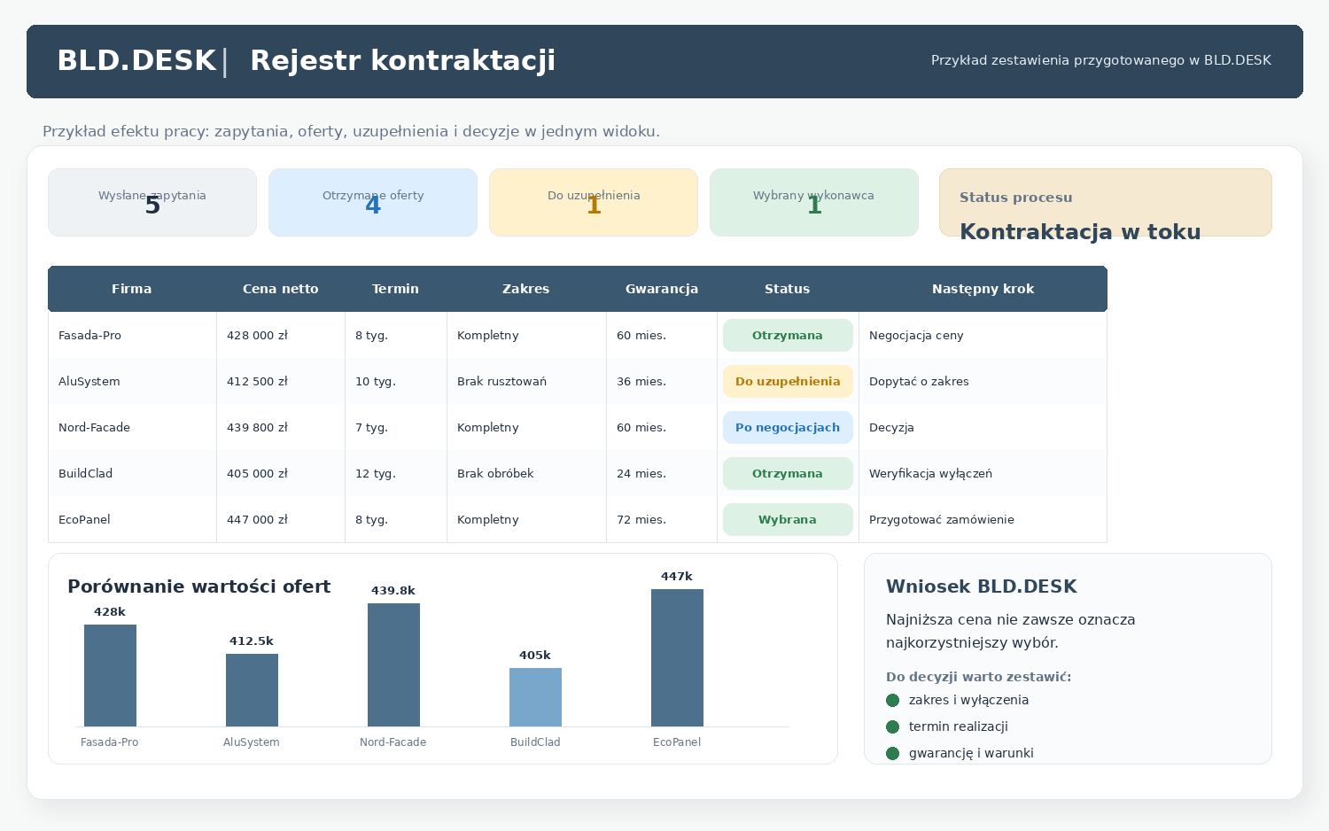
Task: Select the Do uzupełnienia summary card
Action: pyautogui.click(x=594, y=203)
